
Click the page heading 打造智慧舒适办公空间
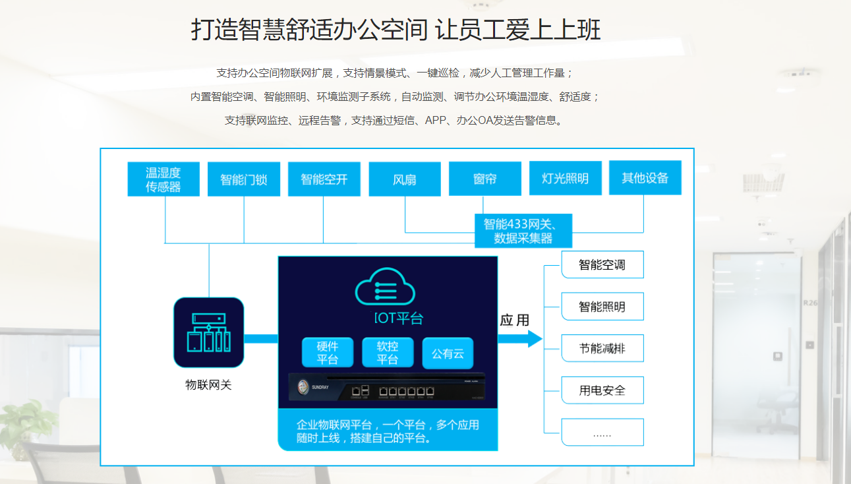click(310, 30)
